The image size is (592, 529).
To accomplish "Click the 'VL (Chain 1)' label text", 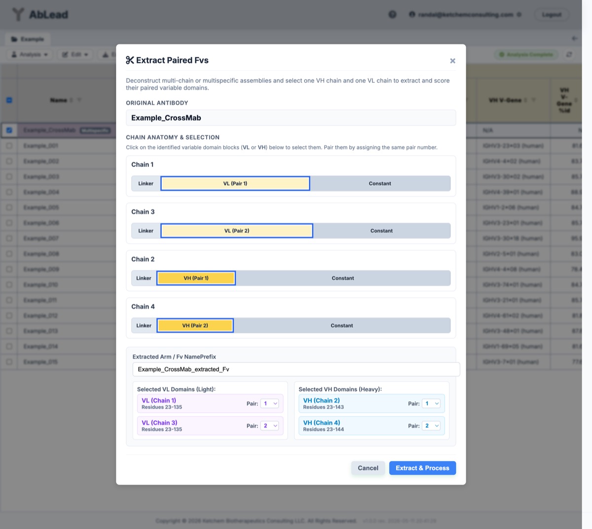I will coord(159,400).
